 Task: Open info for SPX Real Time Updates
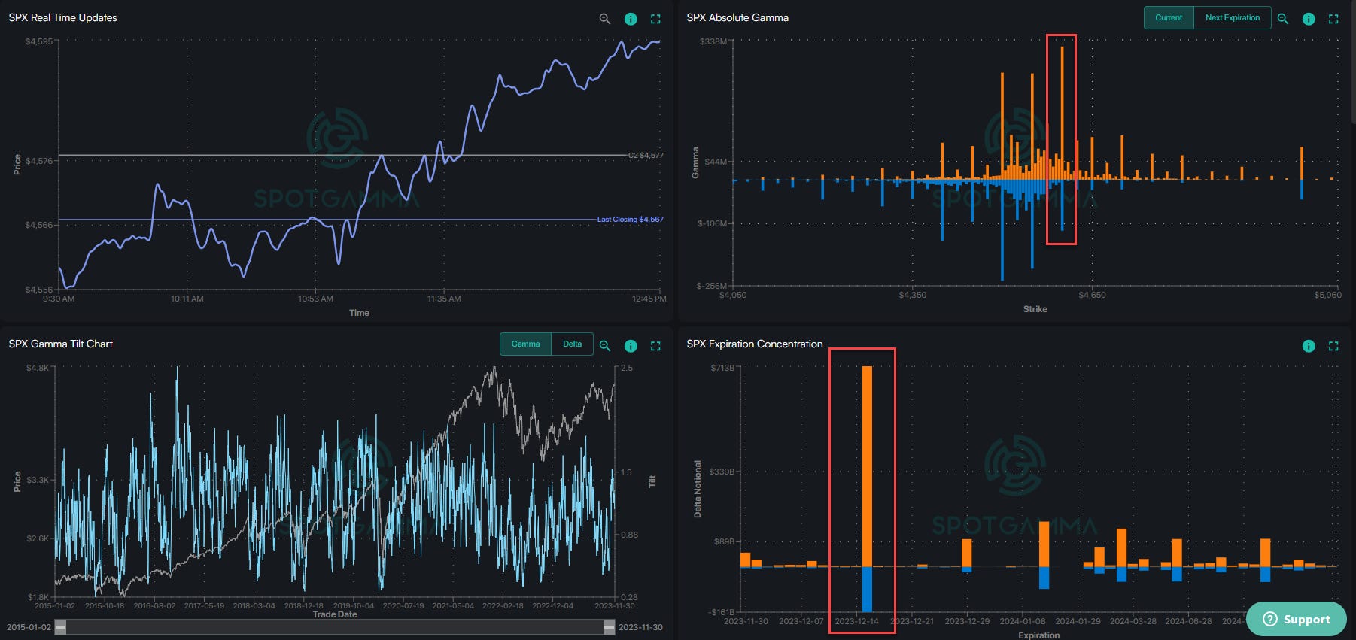(x=631, y=19)
